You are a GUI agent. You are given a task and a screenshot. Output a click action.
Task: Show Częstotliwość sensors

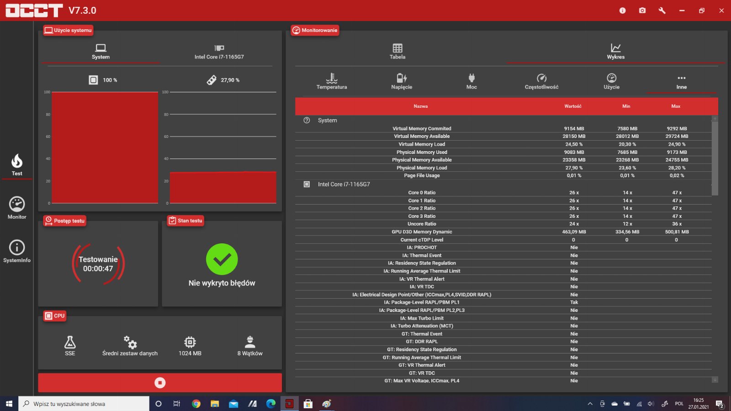click(x=541, y=81)
